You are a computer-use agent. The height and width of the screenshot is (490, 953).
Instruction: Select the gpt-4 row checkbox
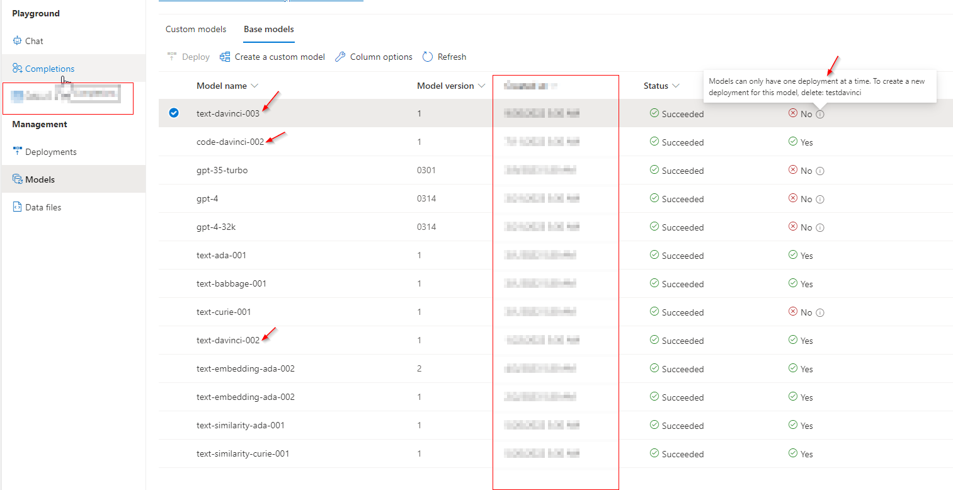click(x=173, y=198)
